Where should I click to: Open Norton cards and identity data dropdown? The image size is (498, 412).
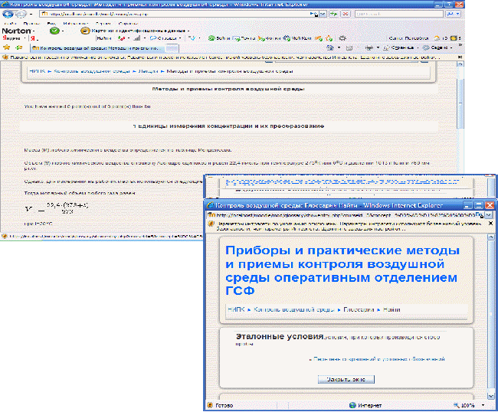(188, 31)
